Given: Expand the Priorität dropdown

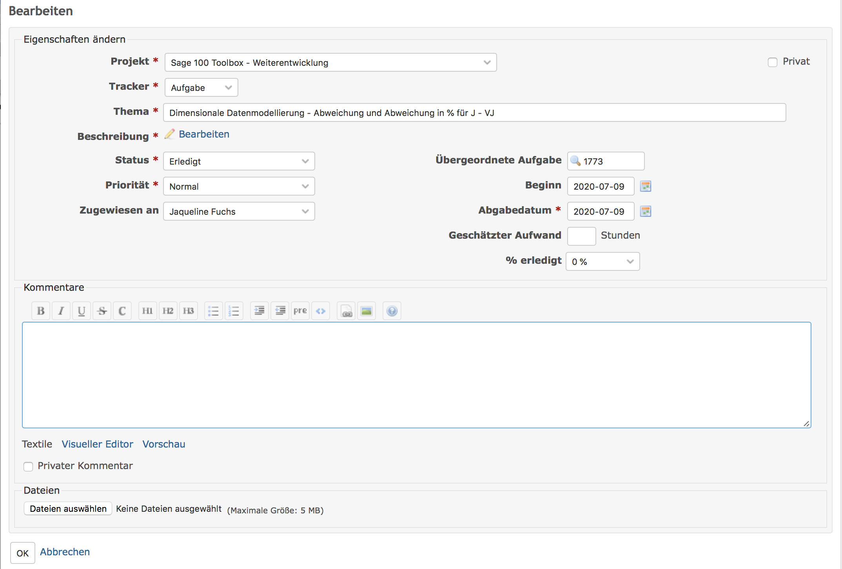Looking at the screenshot, I should [x=239, y=186].
